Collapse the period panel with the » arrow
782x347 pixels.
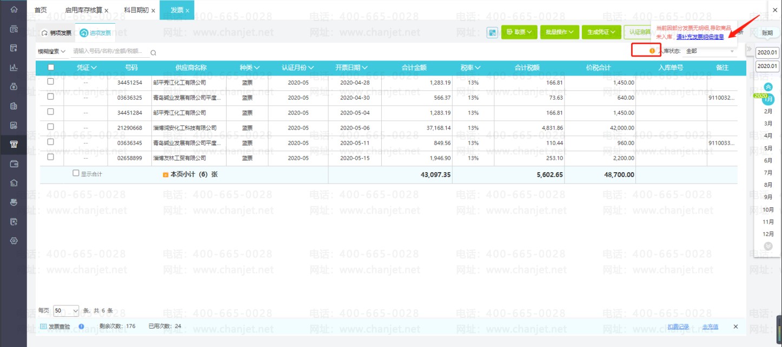pyautogui.click(x=749, y=49)
